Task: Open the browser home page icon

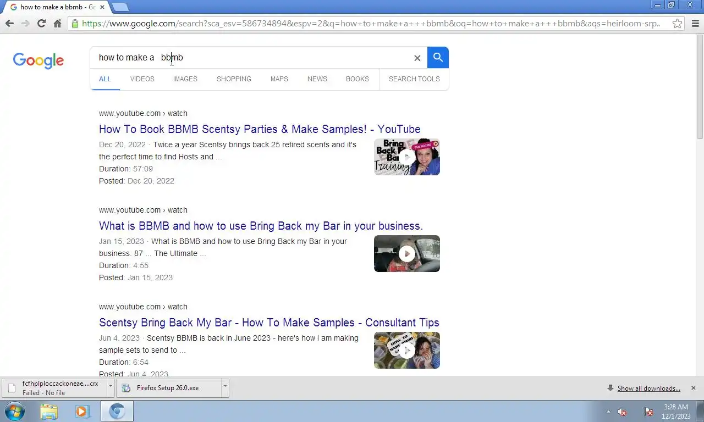Action: (x=57, y=24)
